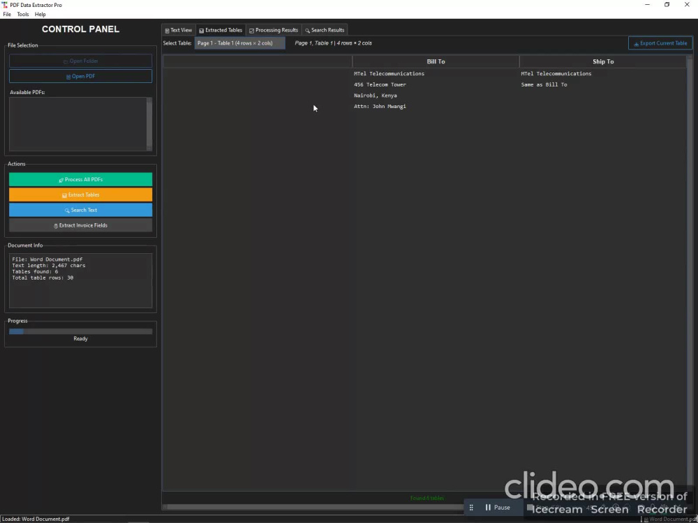Click the Available PDFs list scrollbar

[149, 124]
